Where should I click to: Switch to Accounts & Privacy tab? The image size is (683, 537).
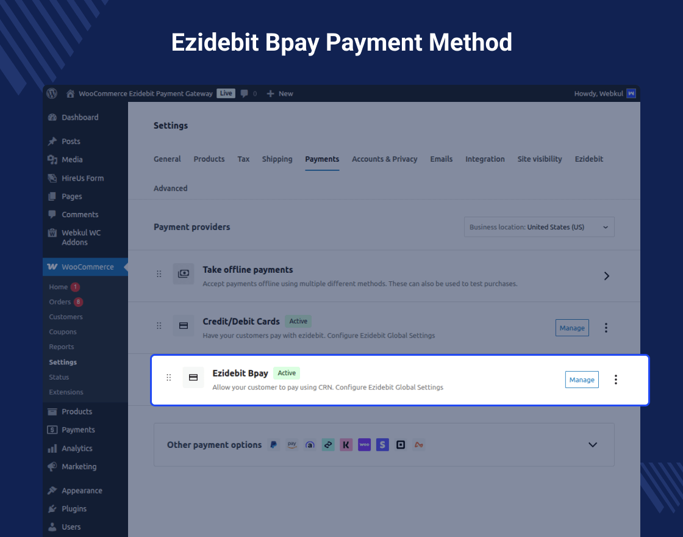[385, 159]
